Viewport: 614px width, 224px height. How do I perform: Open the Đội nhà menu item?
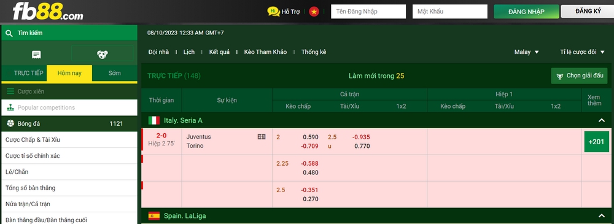tap(158, 52)
